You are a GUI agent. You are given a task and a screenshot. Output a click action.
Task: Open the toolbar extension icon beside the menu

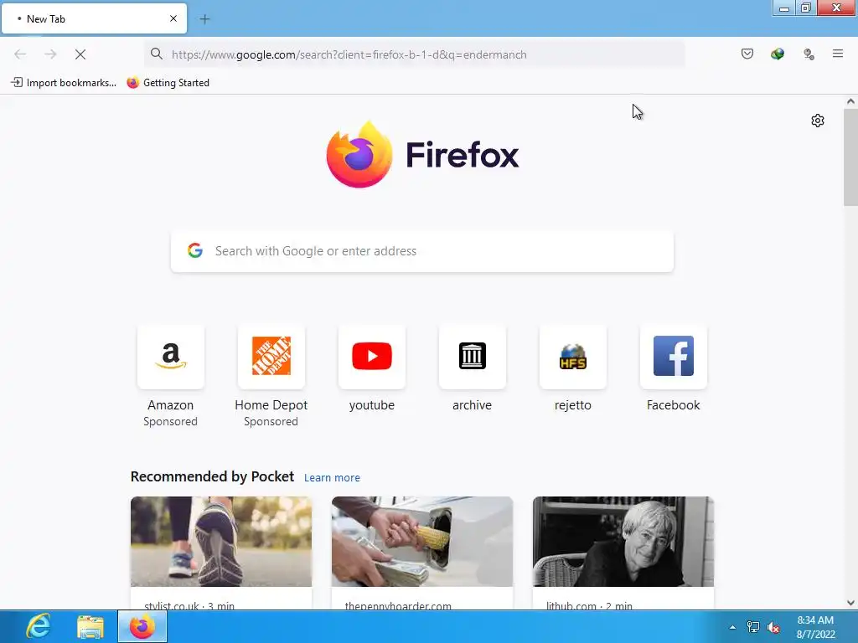(x=809, y=54)
